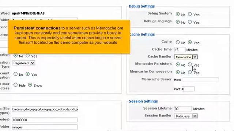Click the Cache Settings heading
234x131 pixels.
point(142,34)
